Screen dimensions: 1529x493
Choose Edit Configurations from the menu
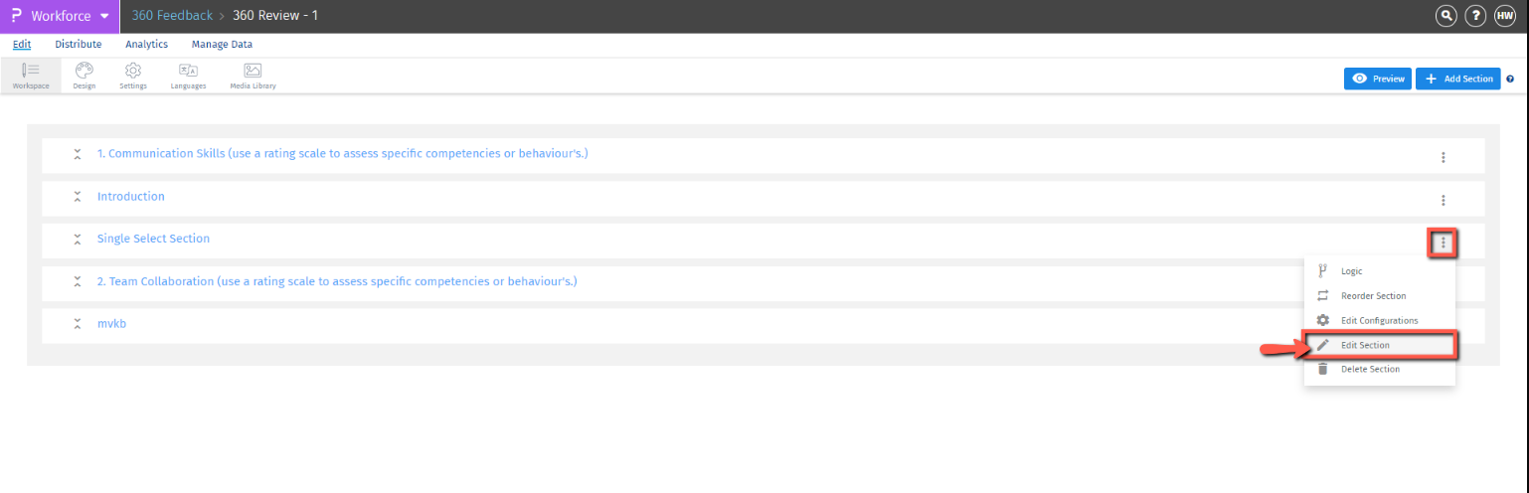point(1380,320)
